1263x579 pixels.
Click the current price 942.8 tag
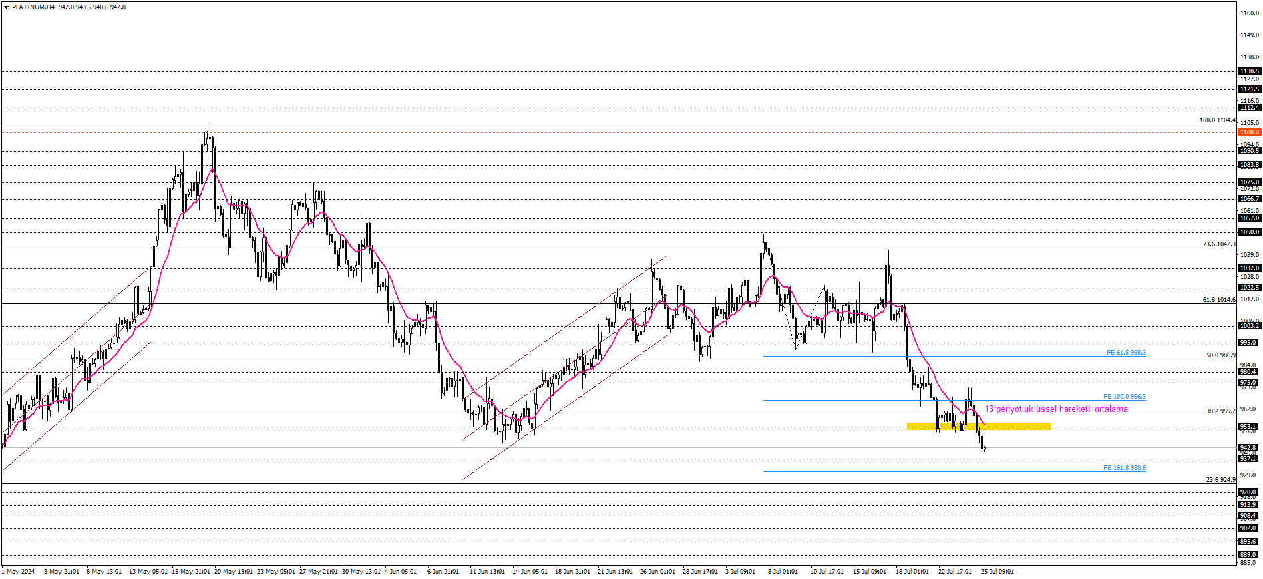click(1248, 448)
